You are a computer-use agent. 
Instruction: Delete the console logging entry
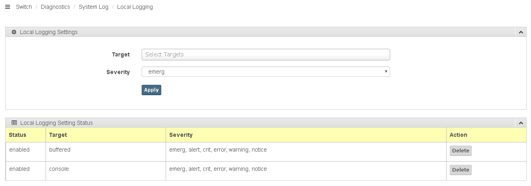(460, 170)
